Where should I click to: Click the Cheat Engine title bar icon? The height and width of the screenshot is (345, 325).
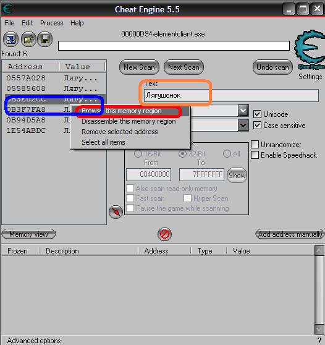coord(7,9)
